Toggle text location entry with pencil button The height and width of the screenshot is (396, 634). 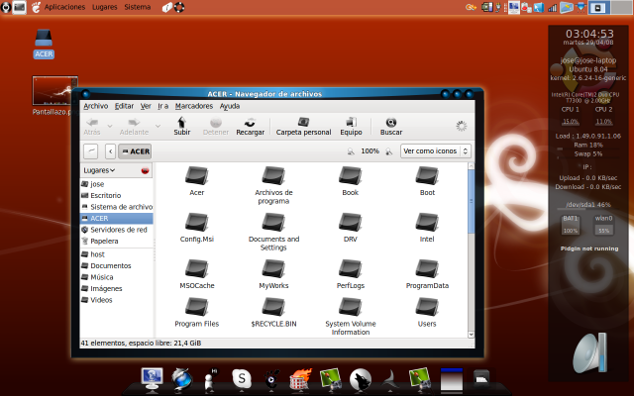point(91,151)
